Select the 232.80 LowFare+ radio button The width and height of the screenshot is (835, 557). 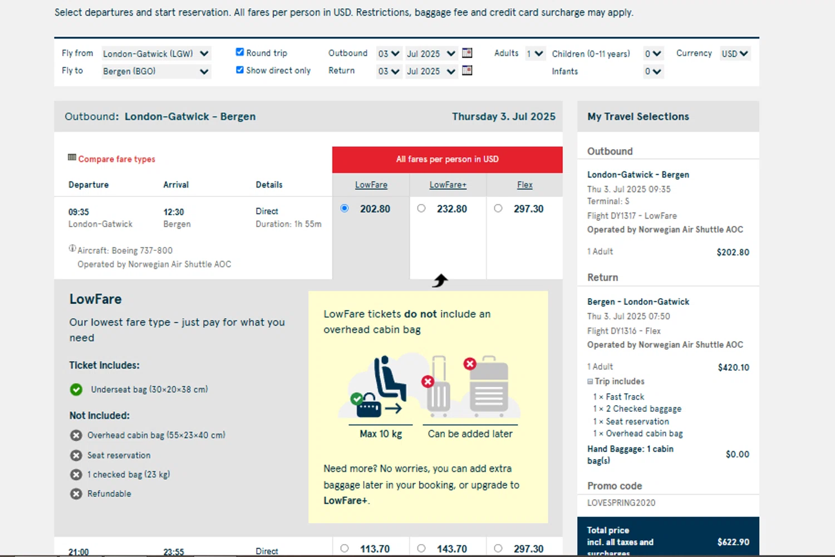click(421, 208)
